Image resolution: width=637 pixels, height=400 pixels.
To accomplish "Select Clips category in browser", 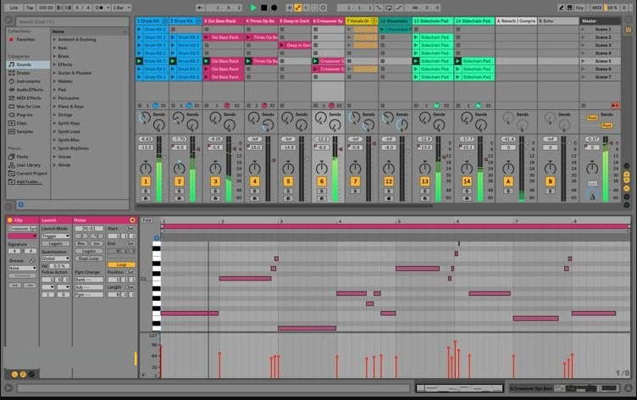I will (x=21, y=123).
